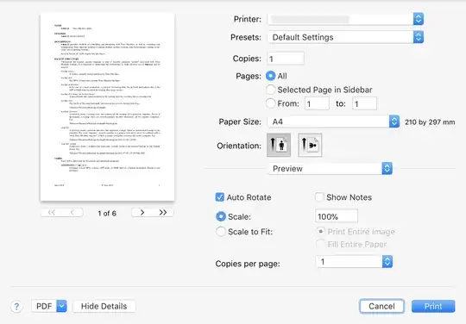The width and height of the screenshot is (466, 324).
Task: Open the Printer dropdown
Action: (x=345, y=19)
